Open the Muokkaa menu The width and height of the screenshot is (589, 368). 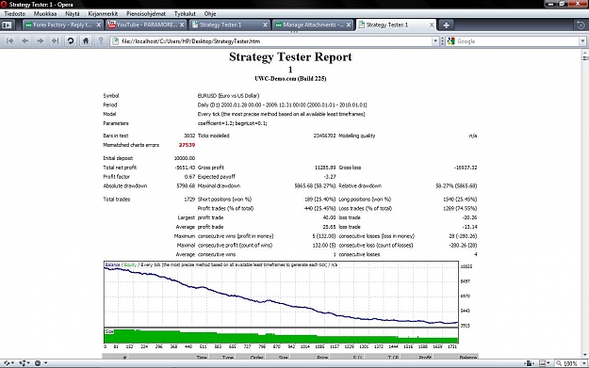point(45,13)
